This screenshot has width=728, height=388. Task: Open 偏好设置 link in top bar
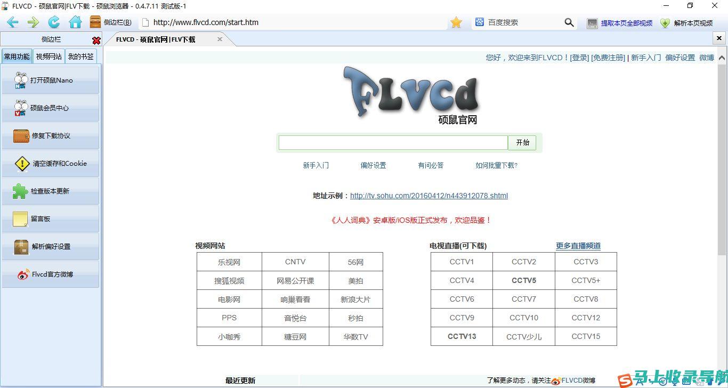[x=680, y=58]
